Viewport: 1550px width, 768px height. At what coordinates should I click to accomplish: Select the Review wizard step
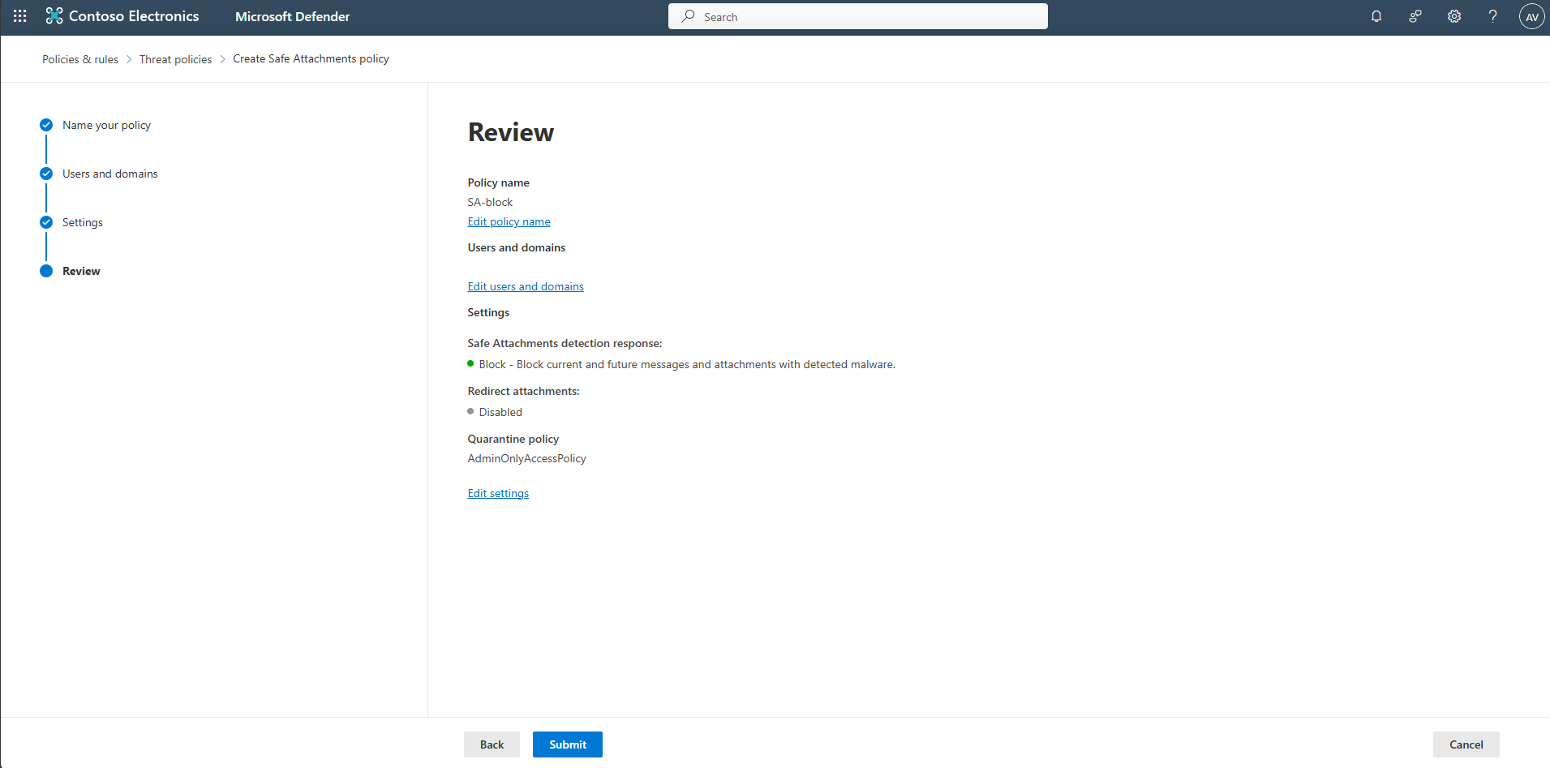81,271
